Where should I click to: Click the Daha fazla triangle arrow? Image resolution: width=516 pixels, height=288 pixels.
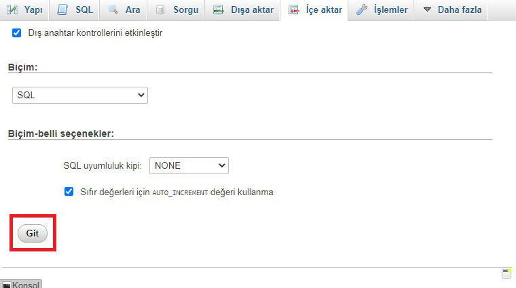pyautogui.click(x=427, y=9)
